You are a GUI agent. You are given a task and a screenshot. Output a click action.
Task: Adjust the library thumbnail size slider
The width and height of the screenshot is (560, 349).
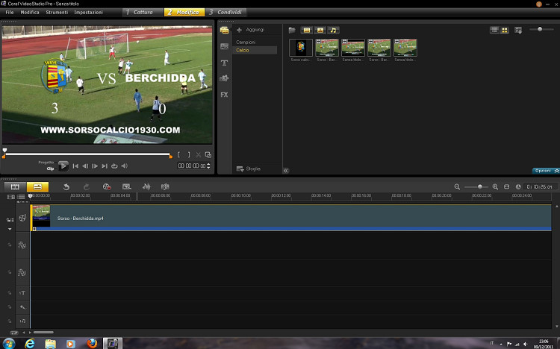(x=540, y=29)
